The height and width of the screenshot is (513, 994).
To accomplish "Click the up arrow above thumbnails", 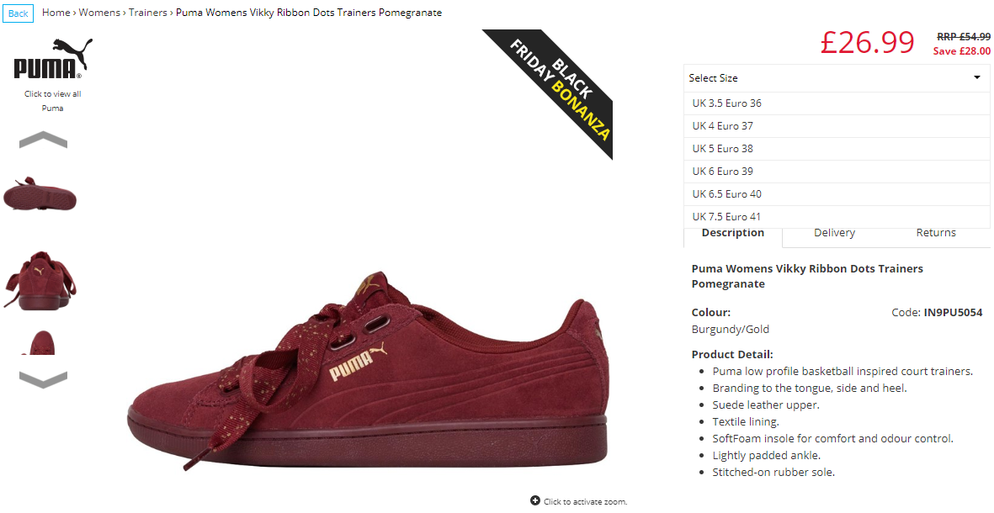I will [x=43, y=140].
